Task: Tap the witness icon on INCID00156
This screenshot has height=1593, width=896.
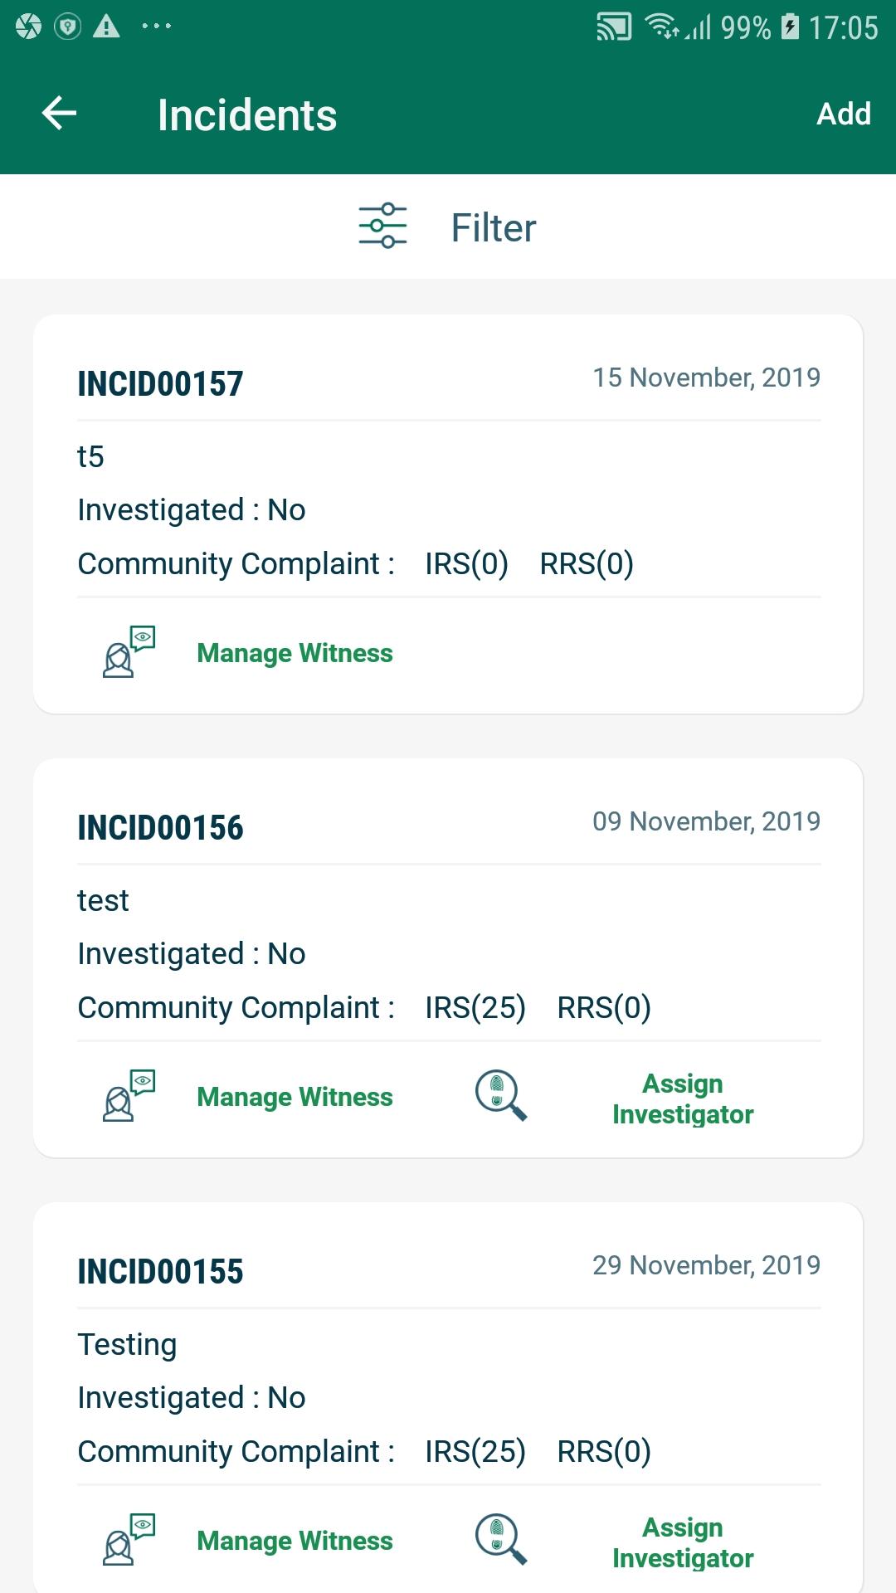Action: coord(129,1096)
